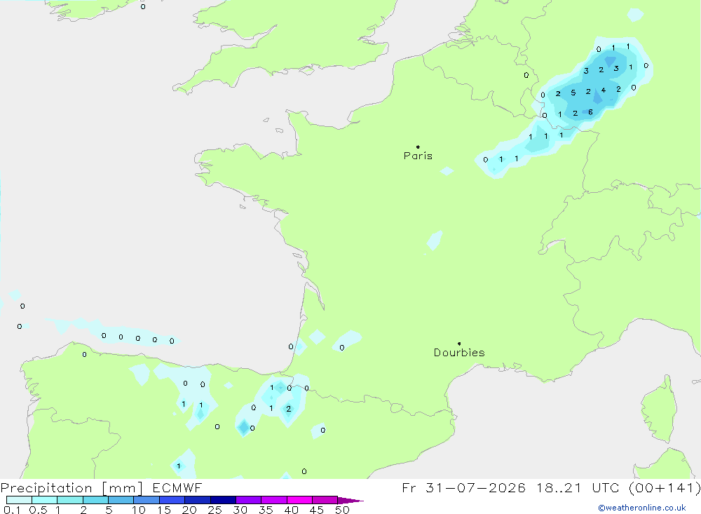
Task: Click the '25' legend scale label
Action: 215,510
